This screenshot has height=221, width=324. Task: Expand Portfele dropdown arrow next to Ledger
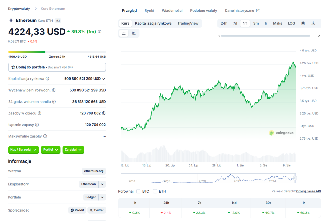point(102,197)
